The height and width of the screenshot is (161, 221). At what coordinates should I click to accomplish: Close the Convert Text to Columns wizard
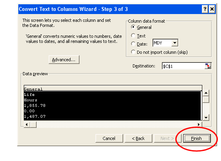(x=212, y=9)
